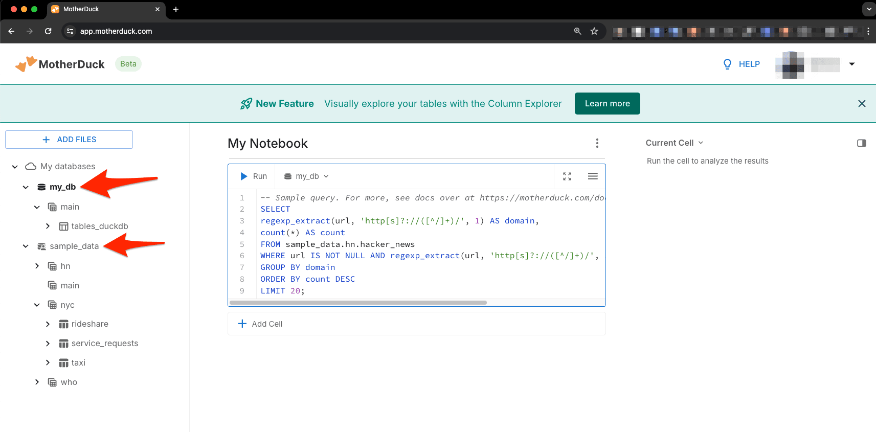876x432 pixels.
Task: Click the address bar URL
Action: click(116, 31)
